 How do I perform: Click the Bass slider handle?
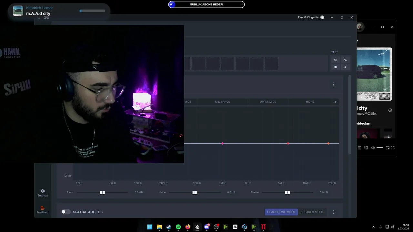click(102, 192)
